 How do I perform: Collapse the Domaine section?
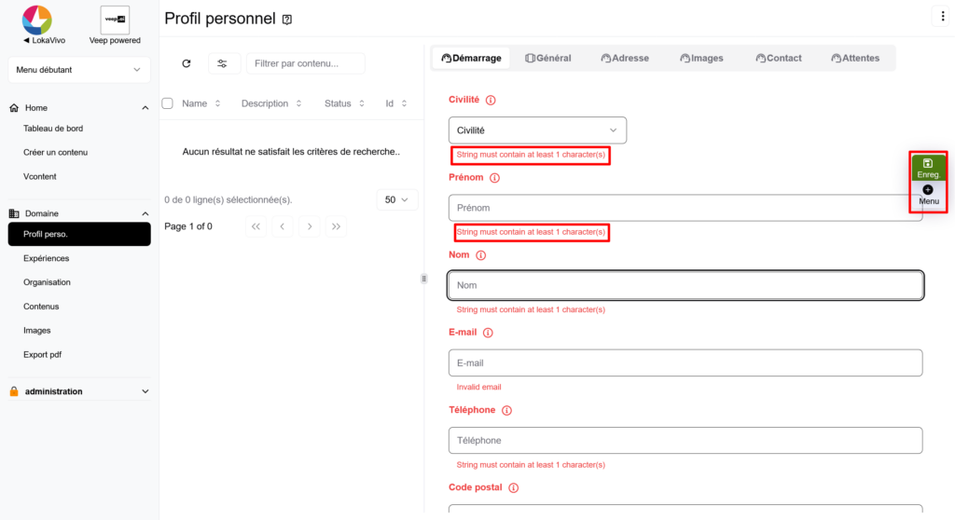145,213
